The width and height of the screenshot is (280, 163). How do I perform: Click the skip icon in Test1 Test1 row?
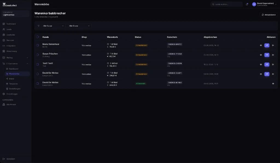273,65
